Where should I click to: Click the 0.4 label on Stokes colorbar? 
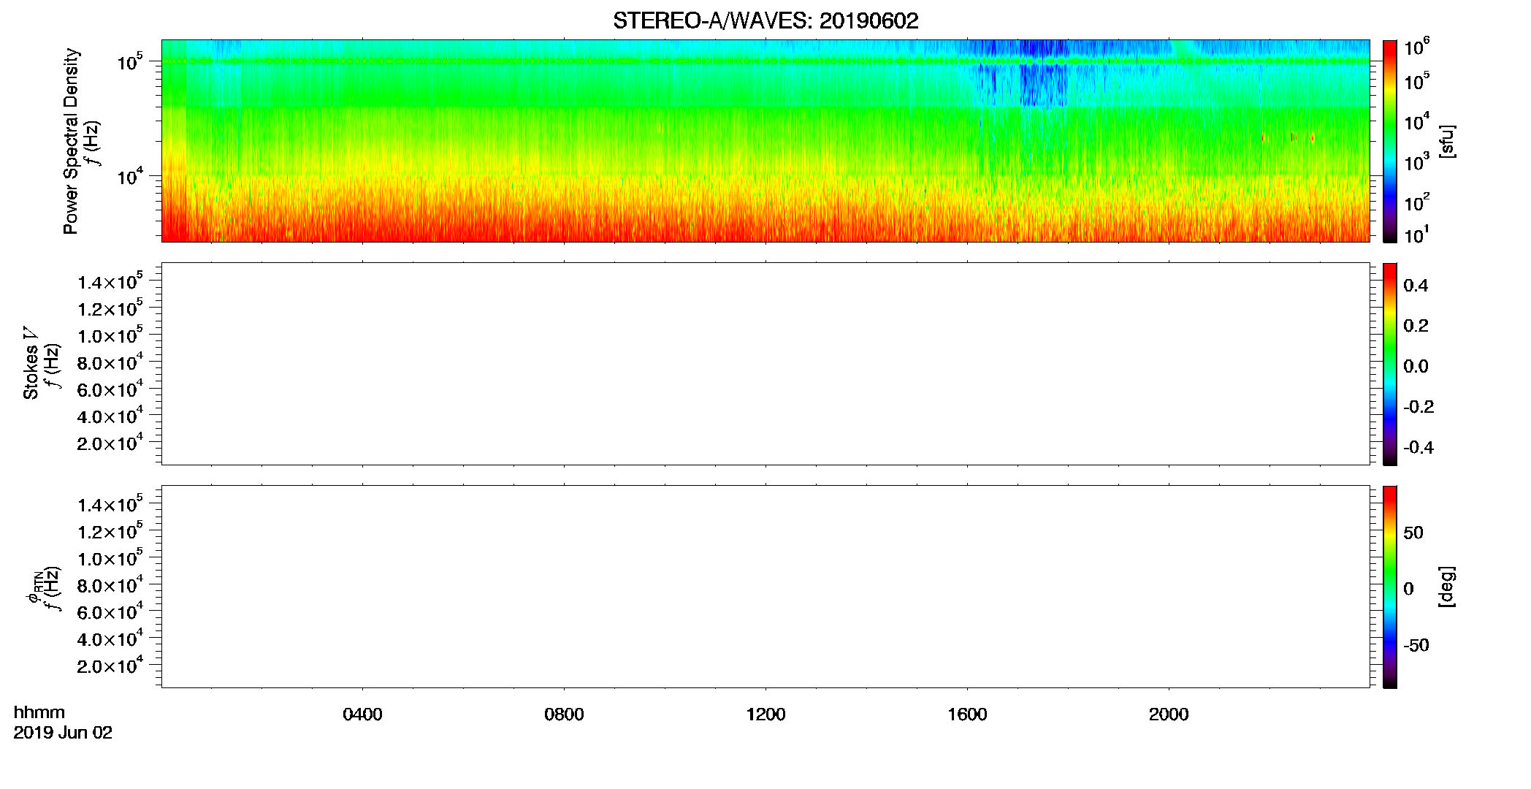(x=1416, y=286)
